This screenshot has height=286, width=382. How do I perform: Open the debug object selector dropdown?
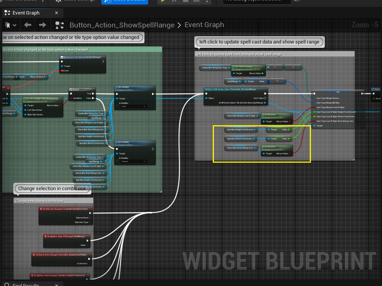[257, 1]
